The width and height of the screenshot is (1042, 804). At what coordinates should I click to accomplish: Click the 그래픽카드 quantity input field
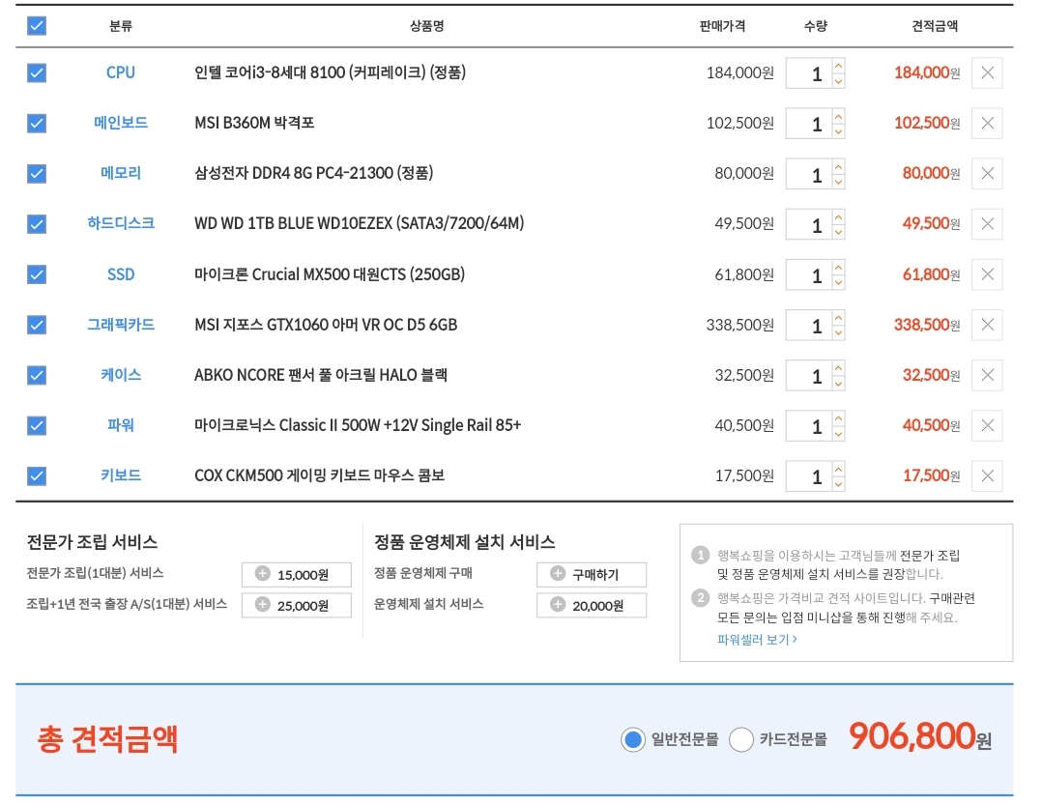tap(809, 326)
